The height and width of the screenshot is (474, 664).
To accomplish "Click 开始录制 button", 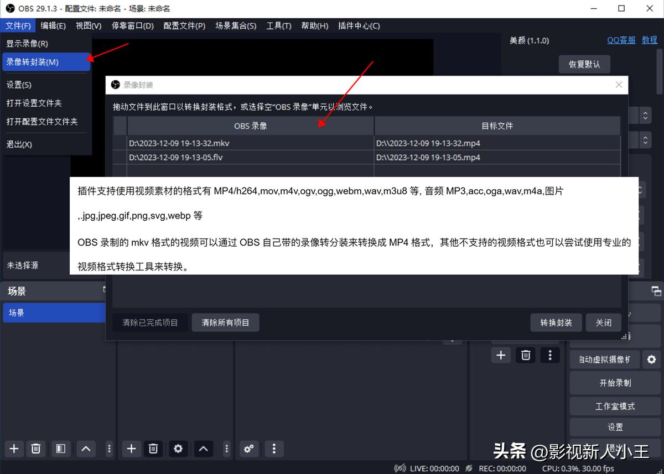I will click(615, 383).
